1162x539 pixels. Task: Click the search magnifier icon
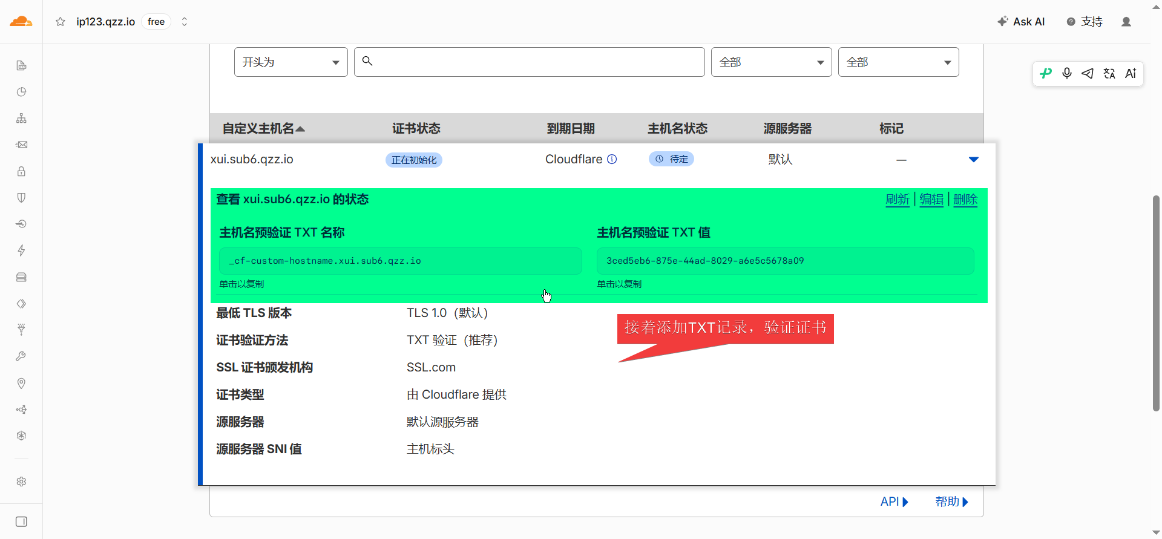(367, 61)
